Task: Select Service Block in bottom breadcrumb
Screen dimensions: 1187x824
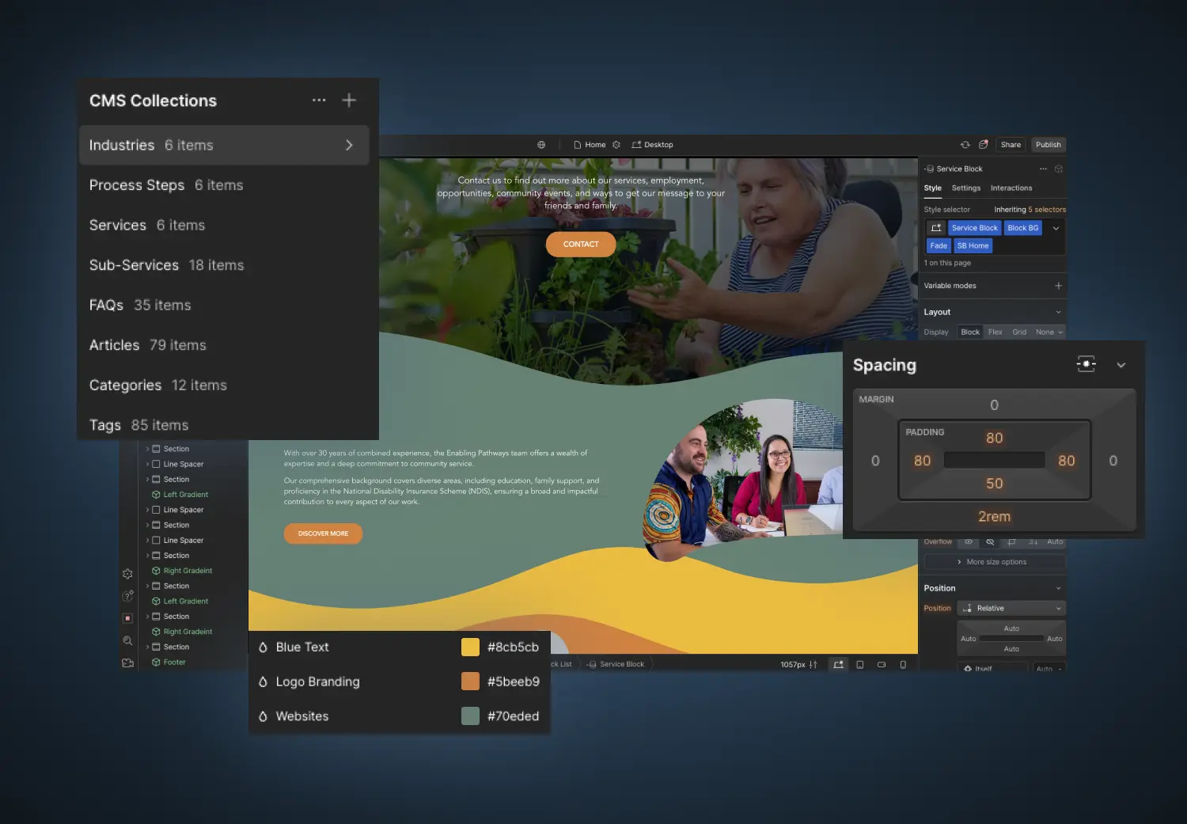Action: (x=616, y=664)
